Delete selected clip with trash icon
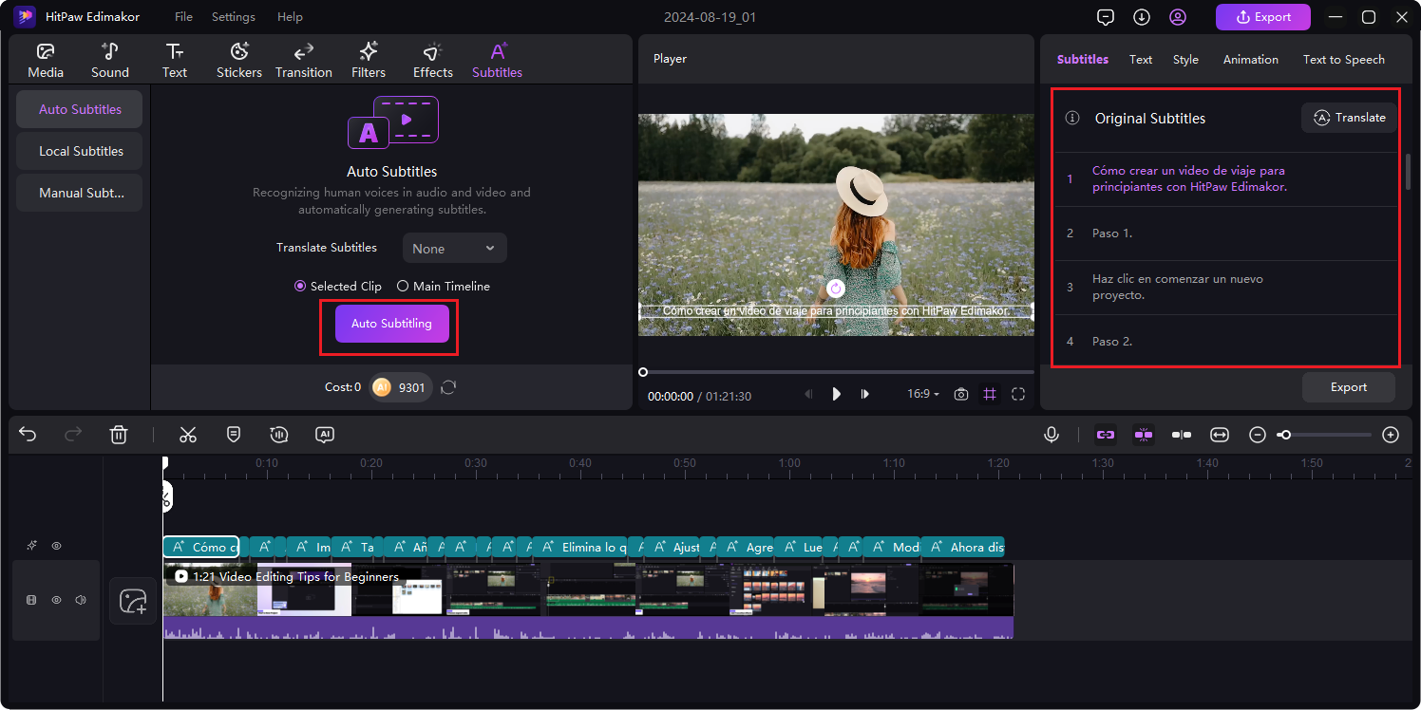 [119, 435]
